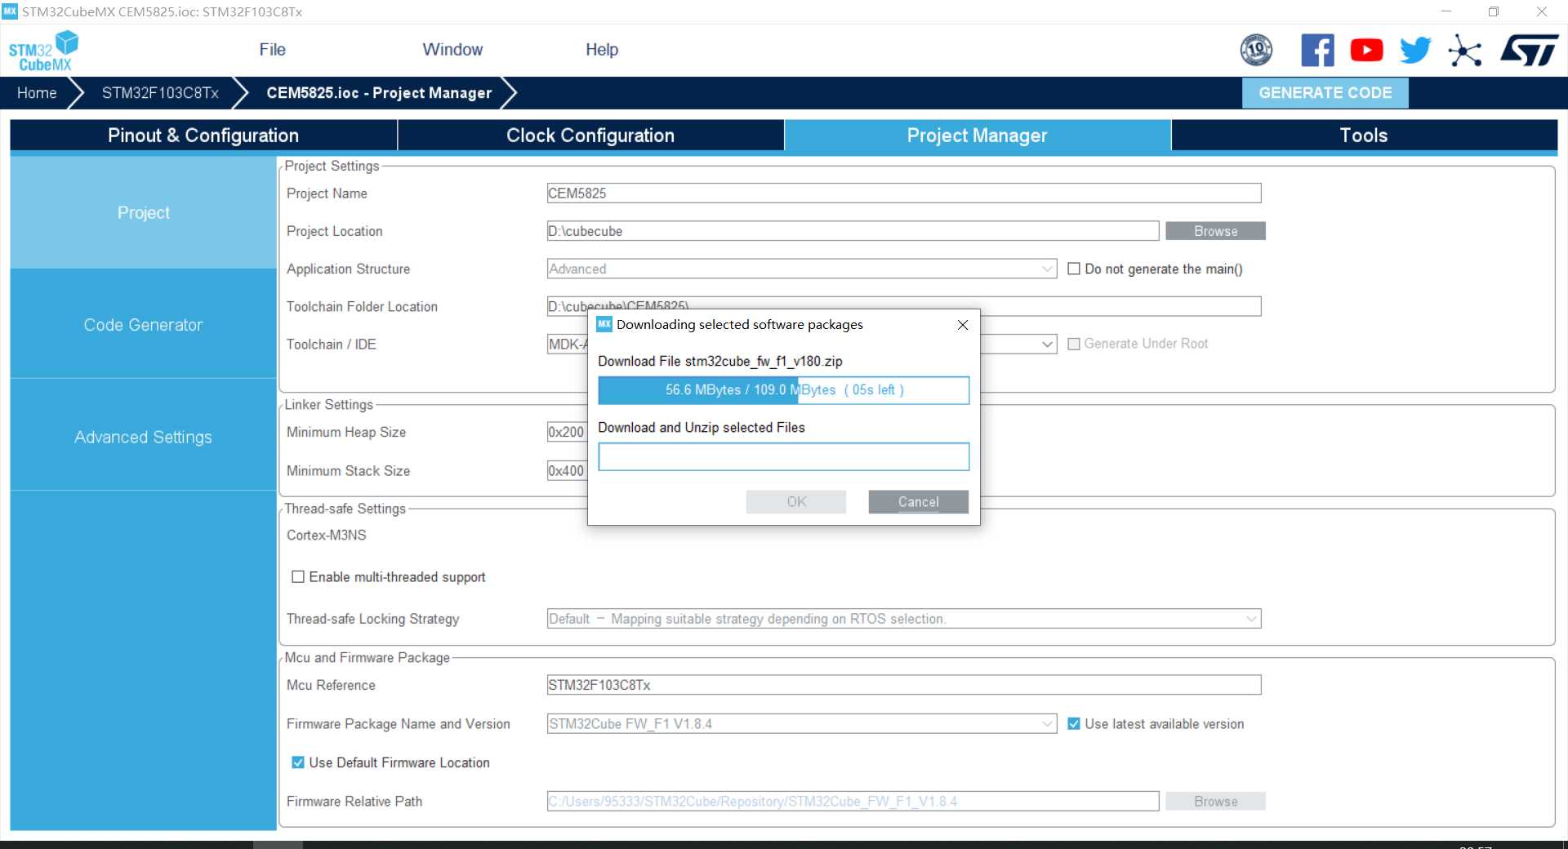Open the Facebook icon link
1568x849 pixels.
point(1317,50)
